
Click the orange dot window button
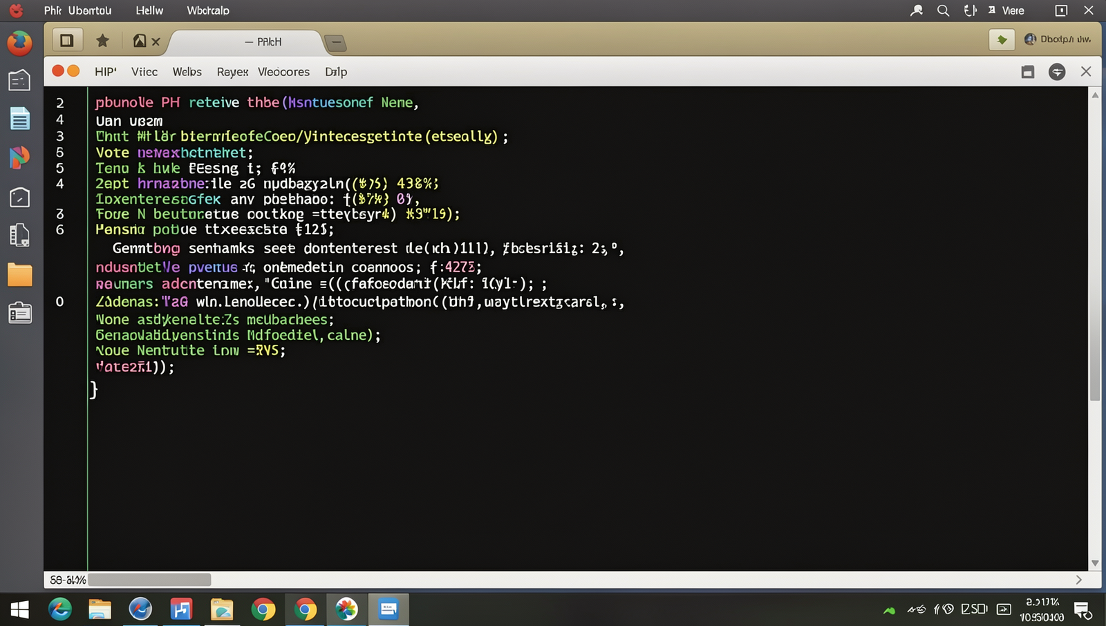(x=73, y=70)
